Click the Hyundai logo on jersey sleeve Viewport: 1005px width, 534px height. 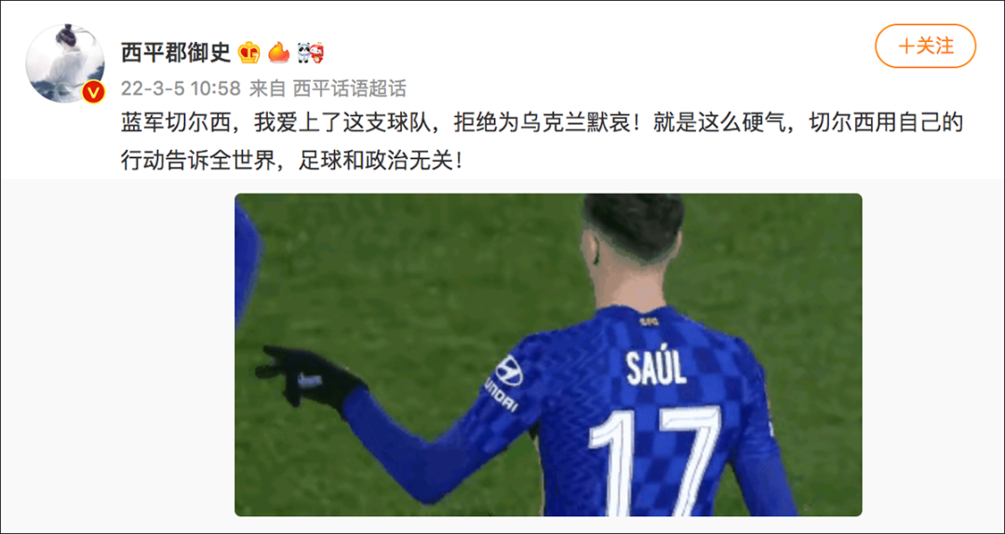pyautogui.click(x=509, y=371)
